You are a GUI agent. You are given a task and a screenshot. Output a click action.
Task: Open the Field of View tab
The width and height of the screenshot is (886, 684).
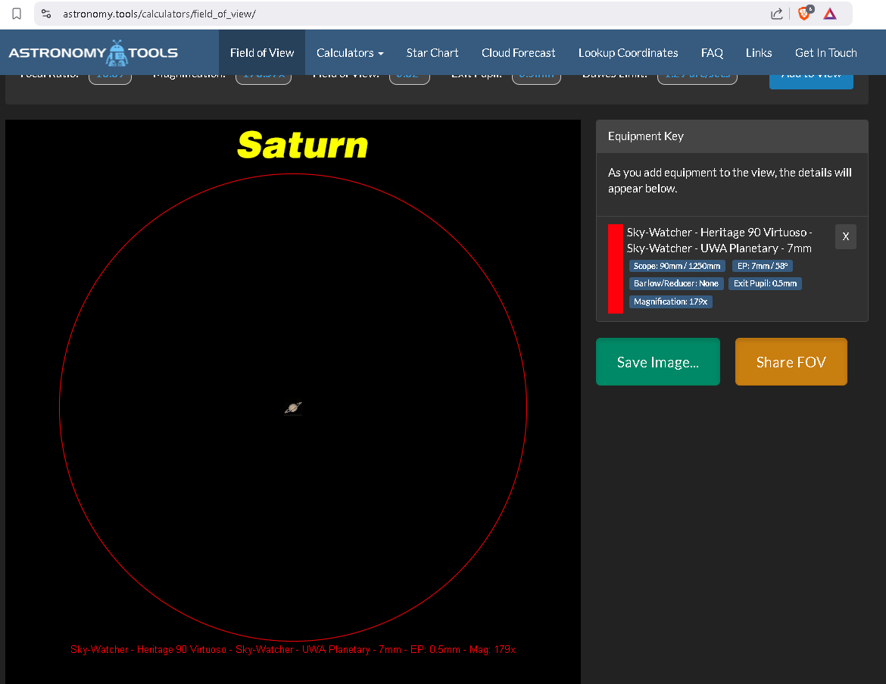[262, 53]
